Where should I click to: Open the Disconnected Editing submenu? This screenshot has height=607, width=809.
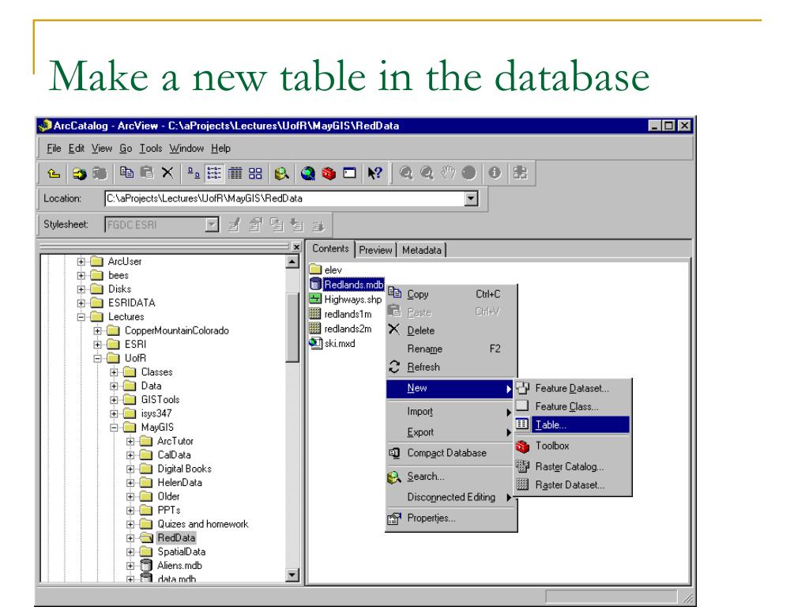point(451,497)
